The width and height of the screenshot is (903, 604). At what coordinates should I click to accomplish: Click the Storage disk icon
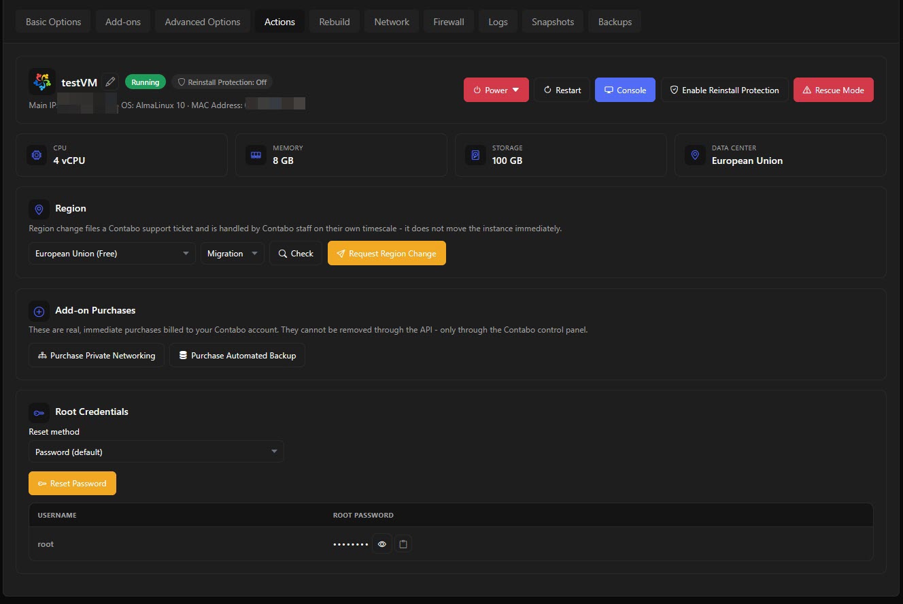[476, 155]
